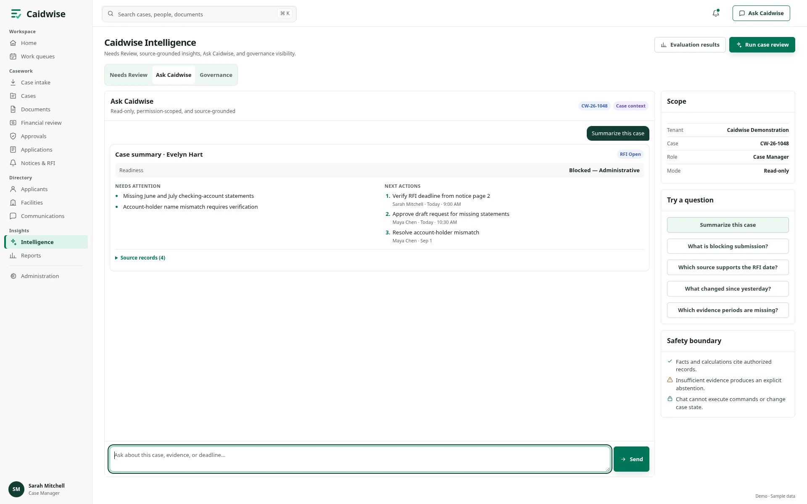Viewport: 807px width, 504px height.
Task: Click the Communications chat icon
Action: [x=13, y=216]
